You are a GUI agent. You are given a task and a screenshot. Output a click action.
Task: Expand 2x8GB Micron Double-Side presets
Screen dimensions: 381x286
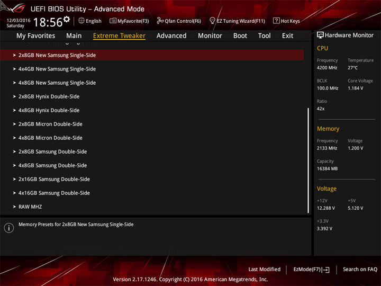tap(152, 124)
